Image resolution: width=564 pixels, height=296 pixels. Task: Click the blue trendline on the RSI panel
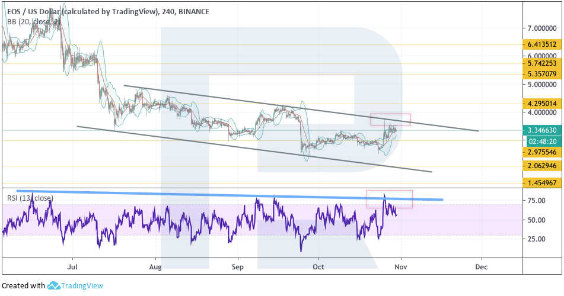(237, 195)
